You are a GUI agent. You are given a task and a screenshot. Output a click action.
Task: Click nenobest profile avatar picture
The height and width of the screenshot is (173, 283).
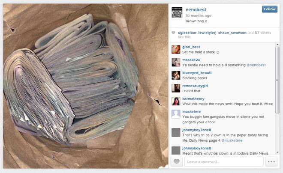click(x=177, y=12)
